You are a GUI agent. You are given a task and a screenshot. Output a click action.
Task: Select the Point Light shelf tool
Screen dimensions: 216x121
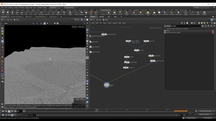coord(109,13)
